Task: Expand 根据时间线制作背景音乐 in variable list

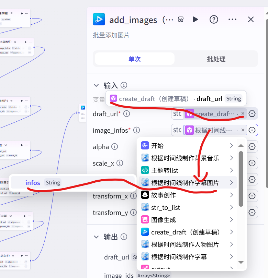Action: pos(188,158)
